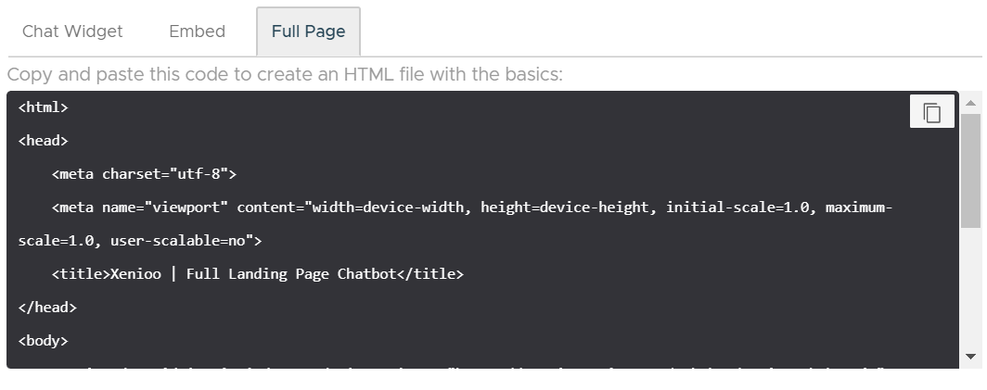Click the opening <head> tag line
987x390 pixels.
pyautogui.click(x=44, y=141)
